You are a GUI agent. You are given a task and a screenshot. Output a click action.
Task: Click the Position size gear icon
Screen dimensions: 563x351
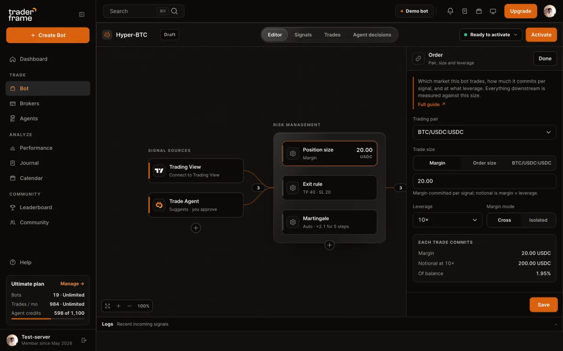click(293, 153)
